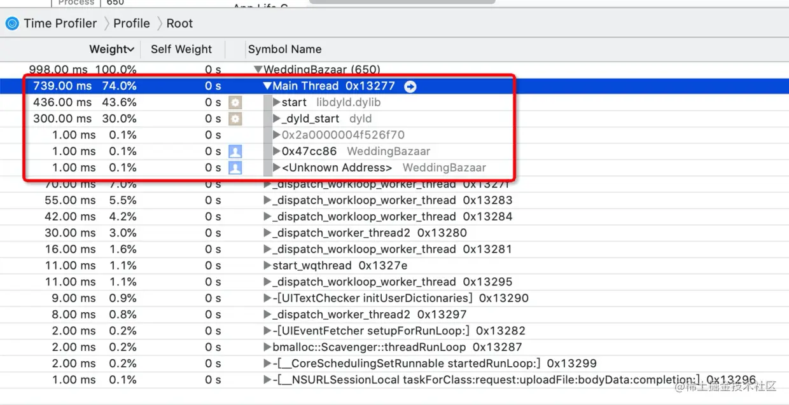789x405 pixels.
Task: Sort by the Weight column header
Action: pos(111,49)
